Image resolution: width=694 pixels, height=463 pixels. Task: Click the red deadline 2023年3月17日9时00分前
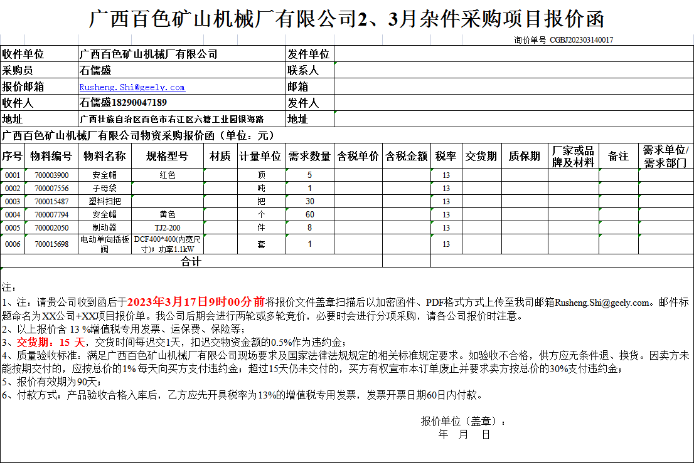coord(196,302)
